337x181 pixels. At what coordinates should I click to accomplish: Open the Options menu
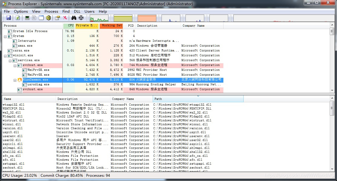pos(21,12)
